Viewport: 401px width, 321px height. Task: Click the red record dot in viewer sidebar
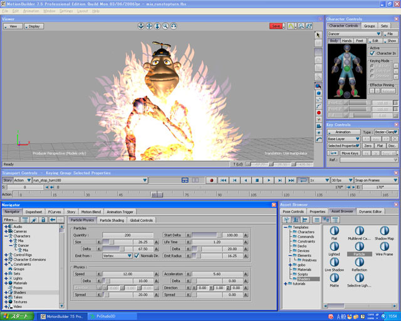point(319,113)
